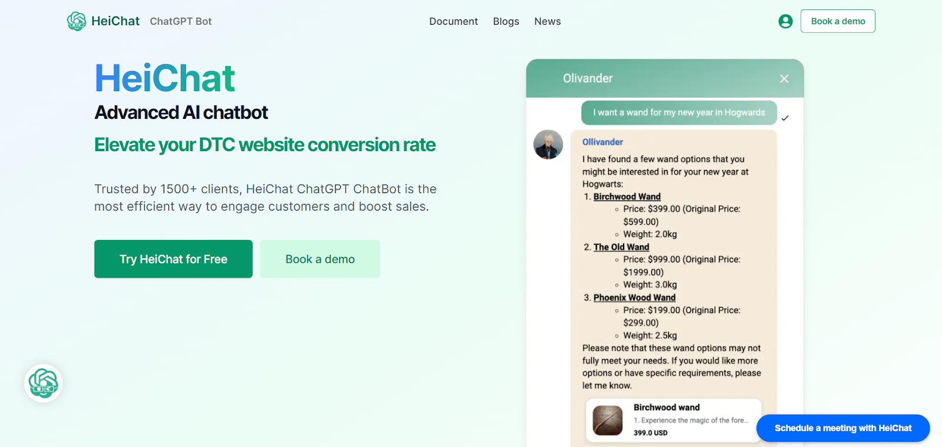Viewport: 942px width, 447px height.
Task: Click Book a demo in top navigation
Action: 838,21
